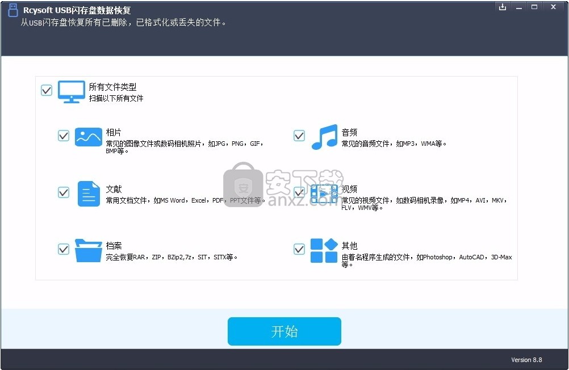The height and width of the screenshot is (370, 569).
Task: Click the archive folder icon beside 档案
Action: point(88,250)
